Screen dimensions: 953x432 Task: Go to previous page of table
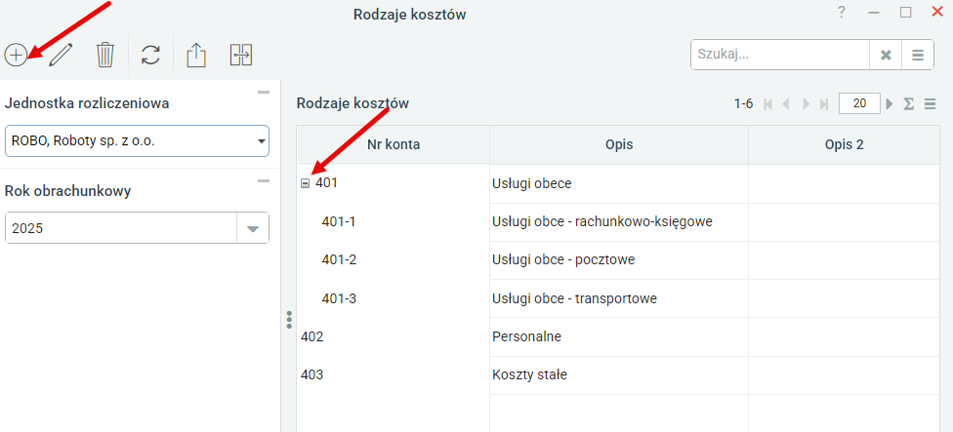coord(786,103)
